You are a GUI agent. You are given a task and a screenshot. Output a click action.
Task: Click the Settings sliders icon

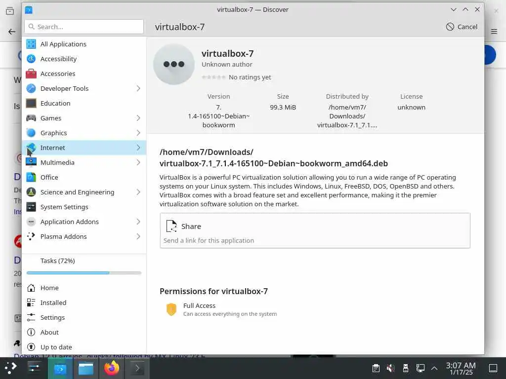[31, 317]
